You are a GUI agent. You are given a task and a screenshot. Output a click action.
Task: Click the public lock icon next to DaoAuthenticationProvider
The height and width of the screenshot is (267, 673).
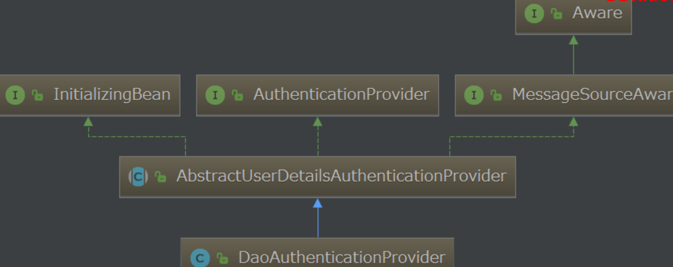(222, 258)
